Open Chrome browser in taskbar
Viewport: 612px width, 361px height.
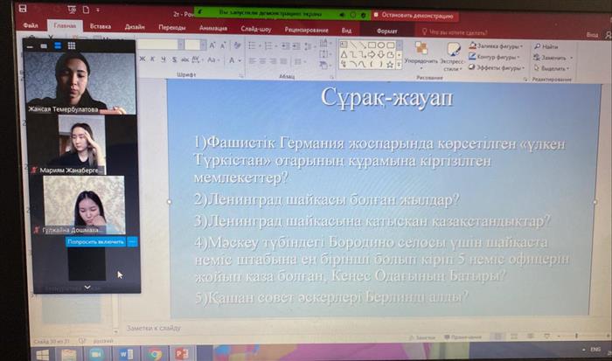point(154,353)
